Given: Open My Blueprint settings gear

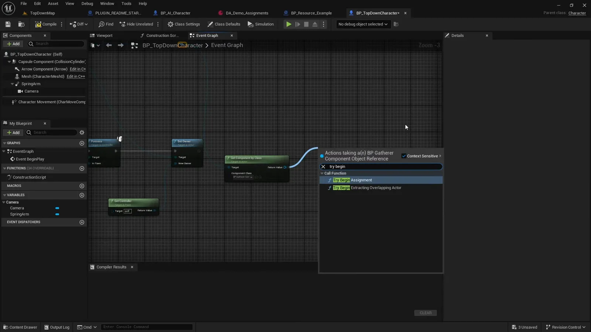Looking at the screenshot, I should (82, 132).
